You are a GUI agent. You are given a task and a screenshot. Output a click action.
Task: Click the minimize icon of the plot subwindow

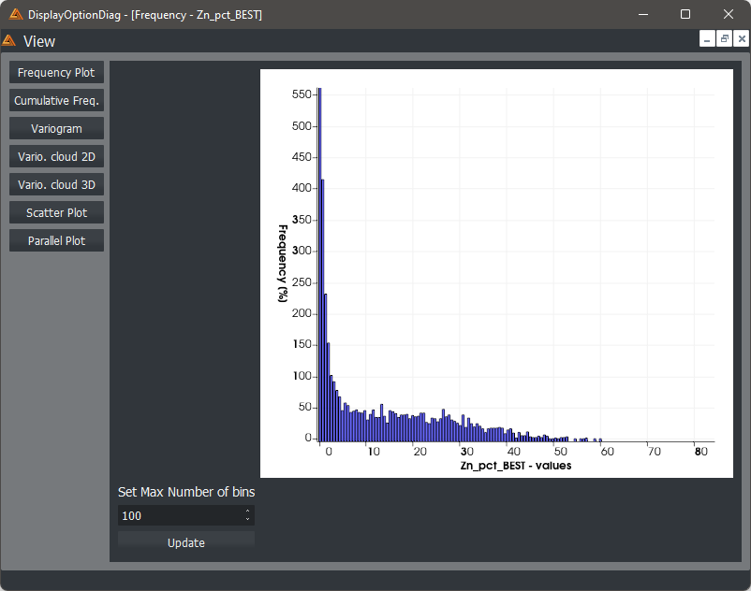coord(707,38)
